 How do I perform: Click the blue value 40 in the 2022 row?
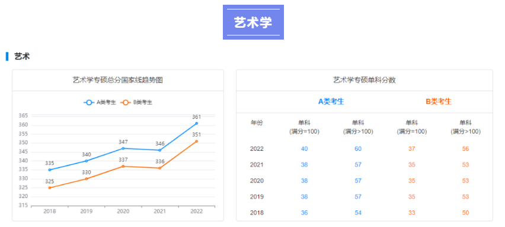pyautogui.click(x=304, y=148)
